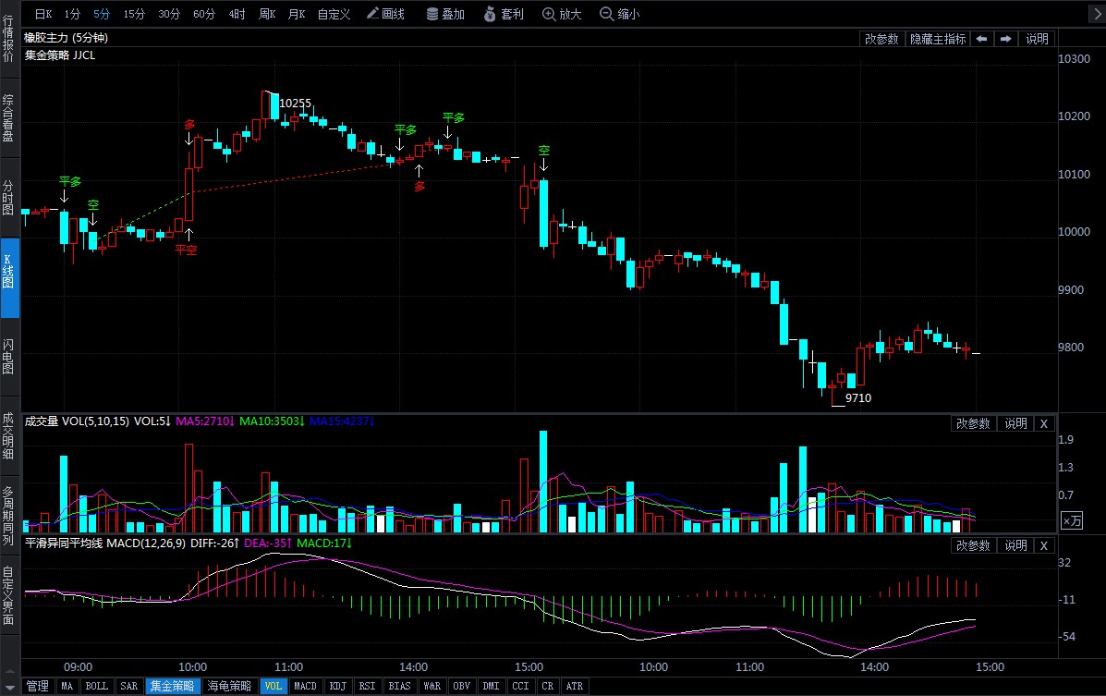Close the MACD indicator panel
Screen dimensions: 1106x696
pyautogui.click(x=1044, y=545)
